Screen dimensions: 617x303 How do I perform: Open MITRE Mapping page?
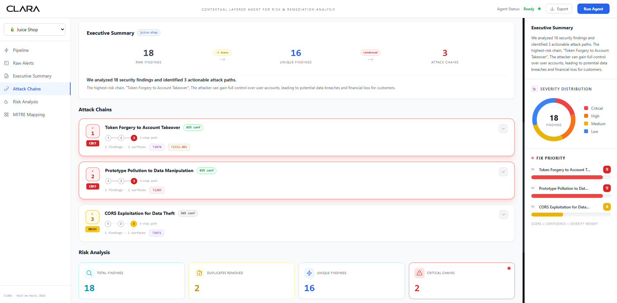pos(35,115)
